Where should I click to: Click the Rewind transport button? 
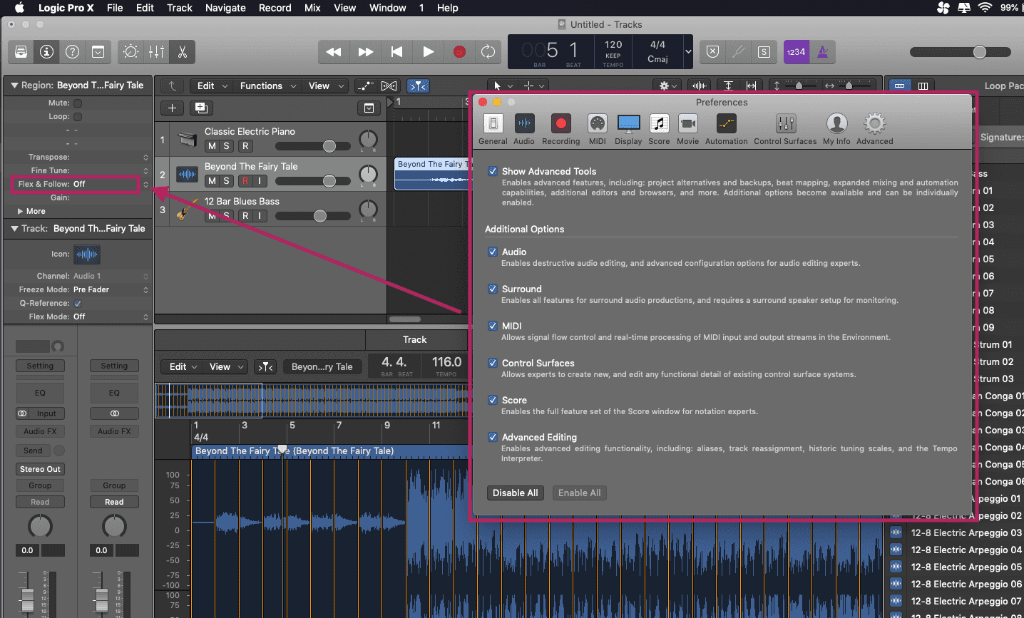point(333,52)
